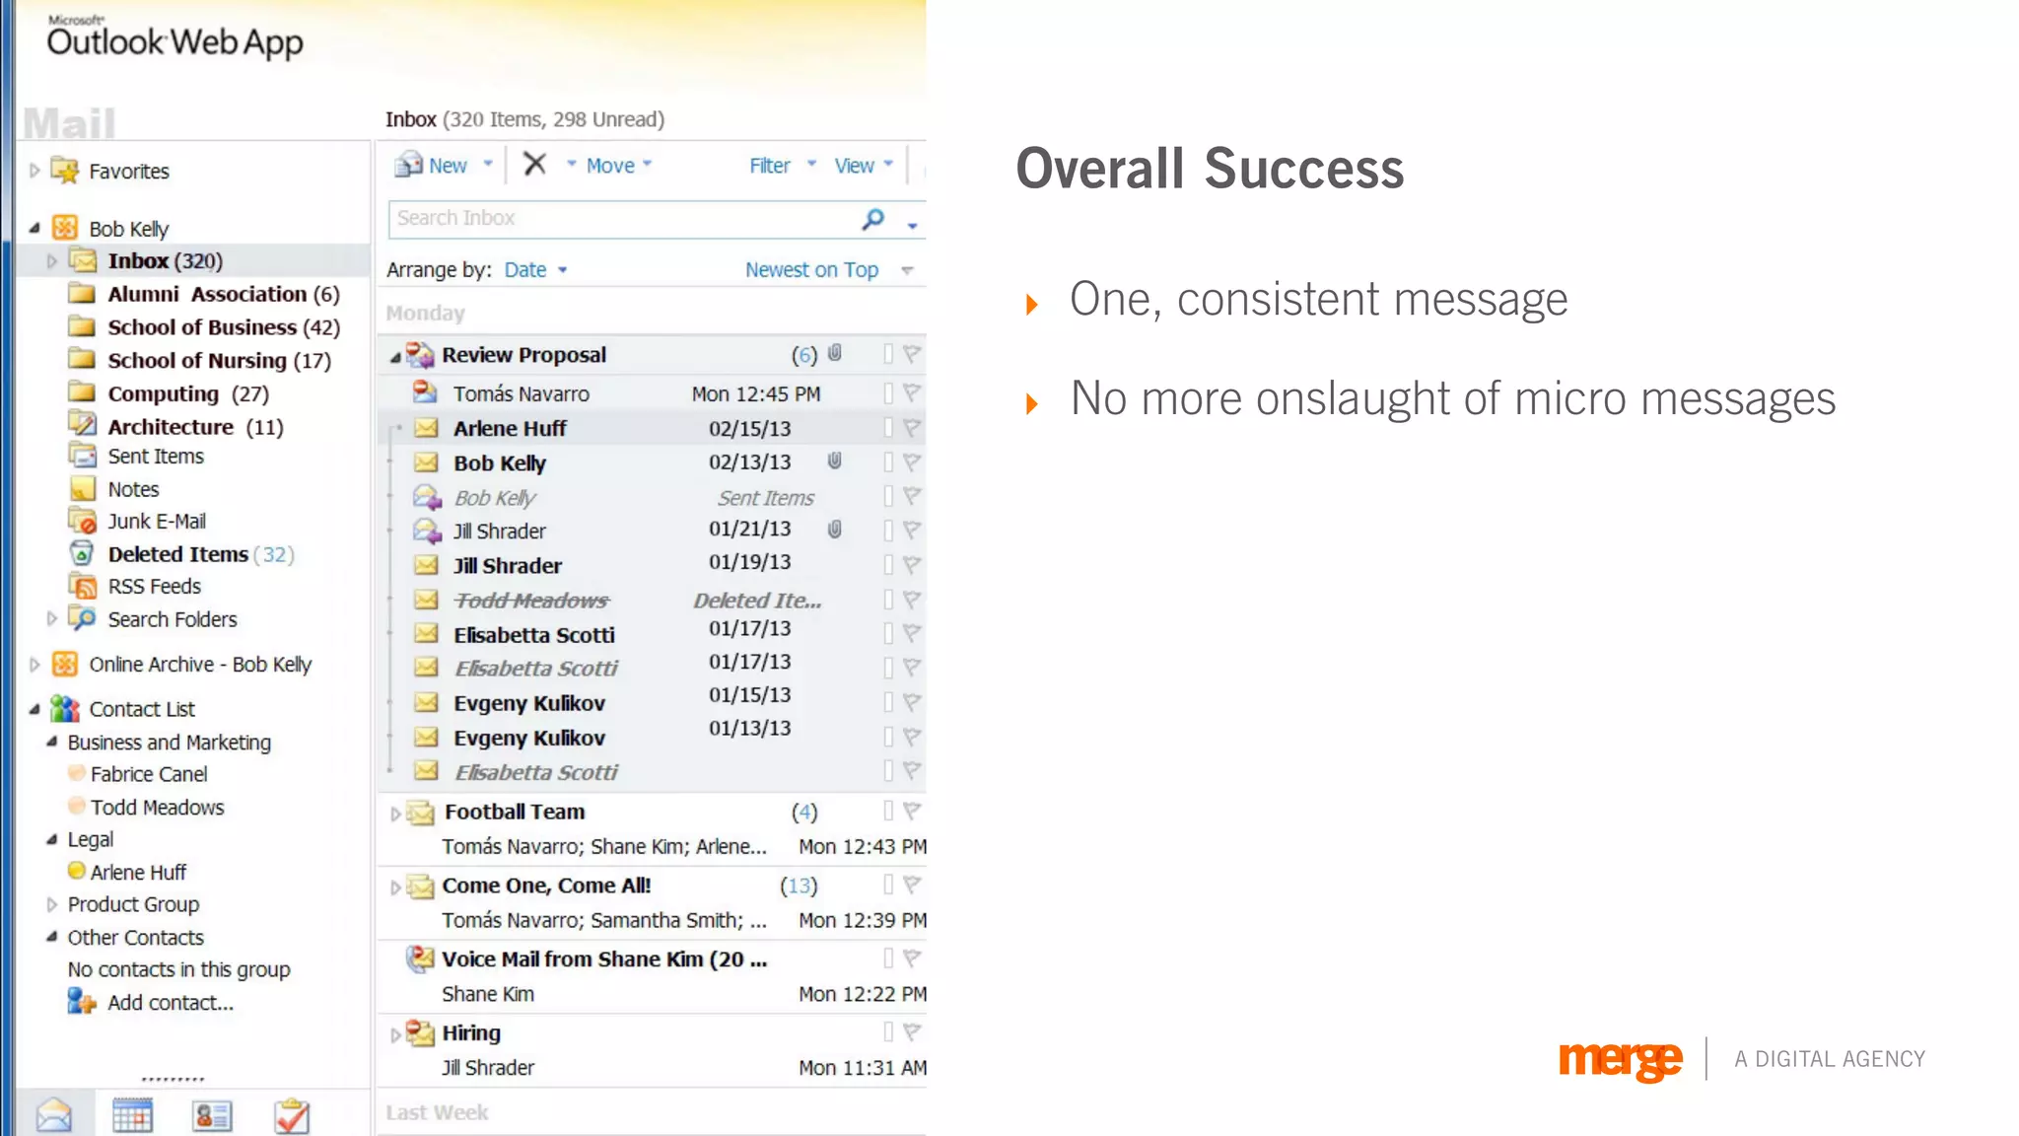Open the Arrange by Date dropdown
Screen dimensions: 2019x1136
coord(535,269)
